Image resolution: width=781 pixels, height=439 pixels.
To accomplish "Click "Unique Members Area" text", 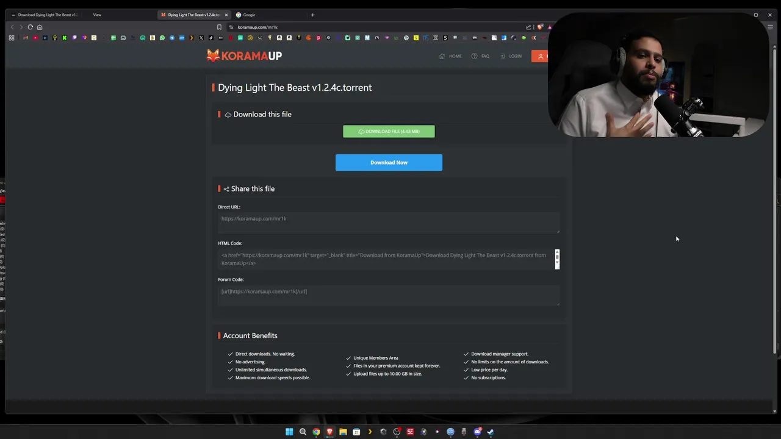I will pos(376,358).
